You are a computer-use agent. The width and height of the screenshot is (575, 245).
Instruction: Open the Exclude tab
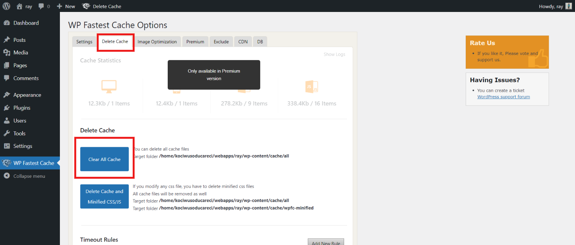[221, 41]
